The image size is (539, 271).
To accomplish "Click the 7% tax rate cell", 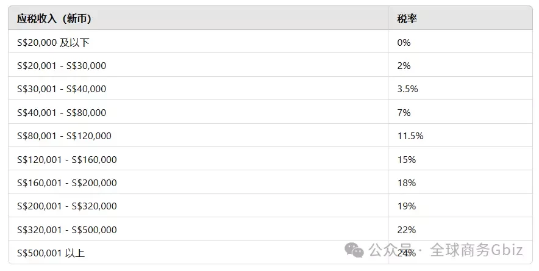I will point(460,112).
